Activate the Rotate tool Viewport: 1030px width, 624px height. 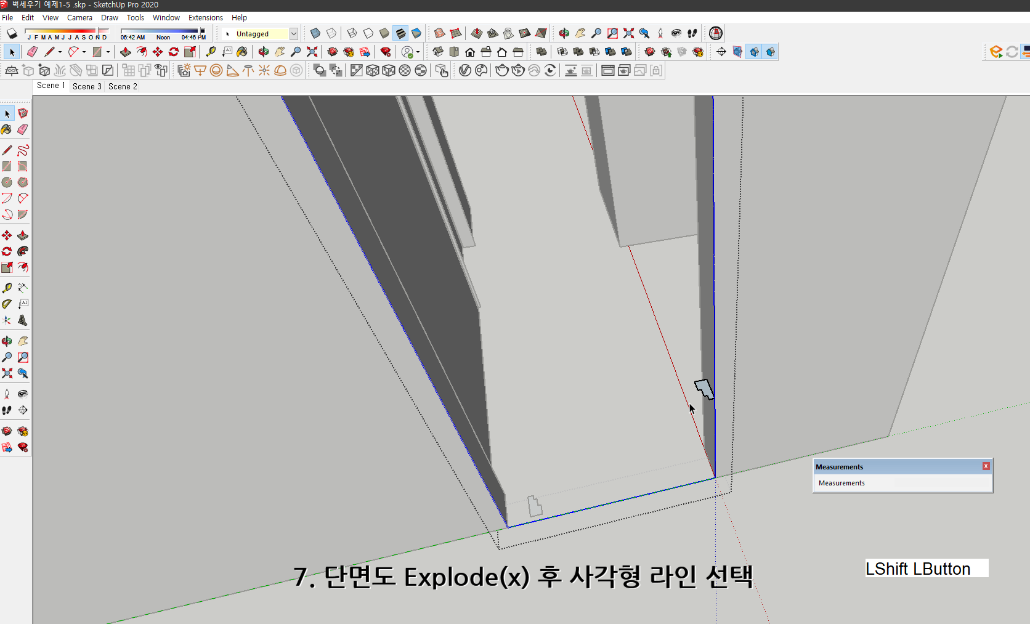[x=172, y=52]
